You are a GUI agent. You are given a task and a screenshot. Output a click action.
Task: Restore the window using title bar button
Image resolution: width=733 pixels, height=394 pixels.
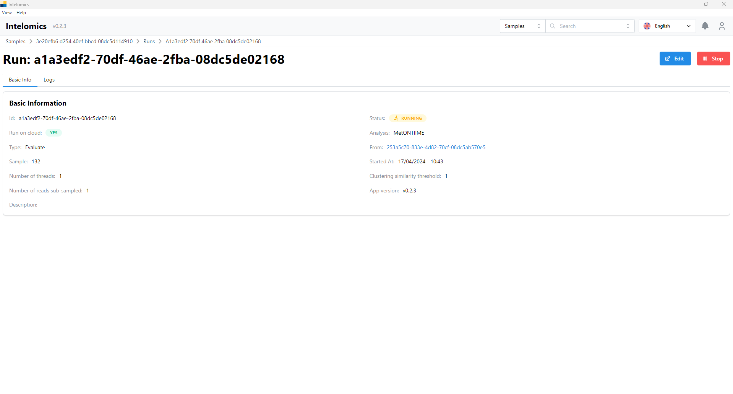click(x=706, y=4)
